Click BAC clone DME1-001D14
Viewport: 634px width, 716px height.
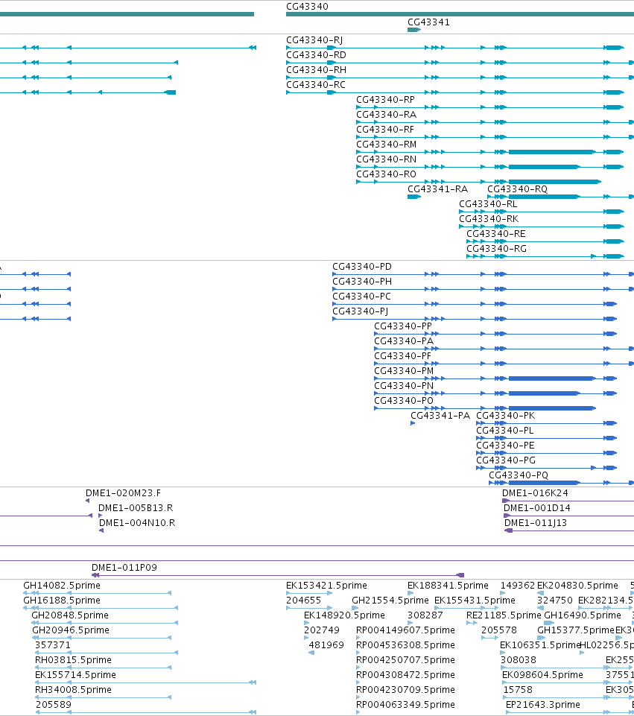click(536, 508)
